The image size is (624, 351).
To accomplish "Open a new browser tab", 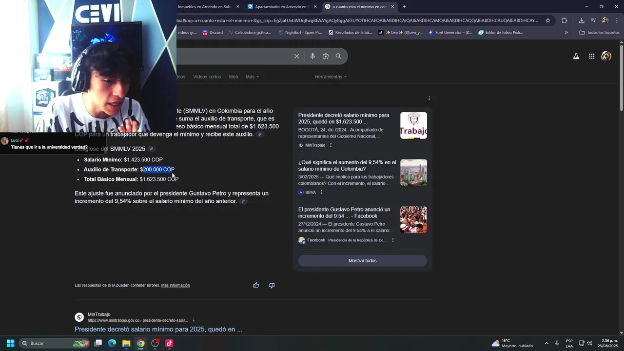I will pyautogui.click(x=404, y=7).
